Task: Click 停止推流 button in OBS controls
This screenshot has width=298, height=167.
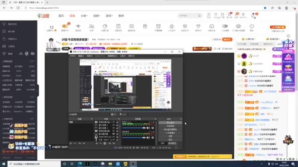Action: click(x=170, y=123)
